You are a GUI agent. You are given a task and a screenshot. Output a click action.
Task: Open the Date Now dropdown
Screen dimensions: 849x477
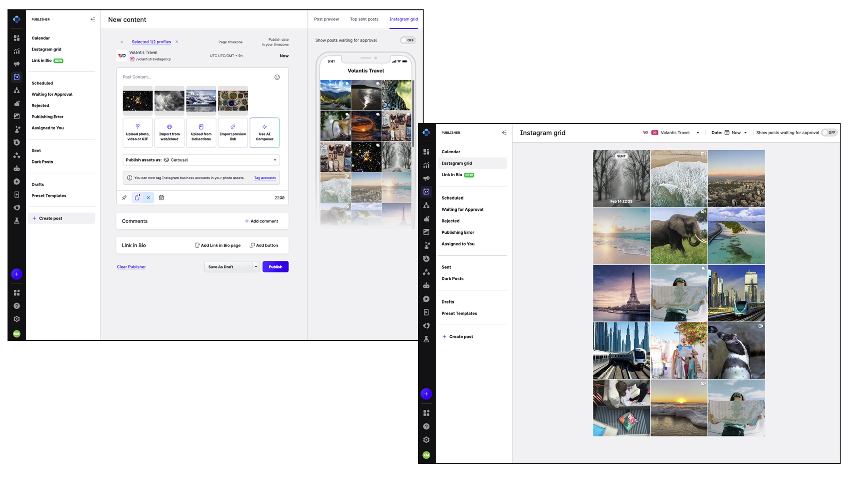(736, 132)
